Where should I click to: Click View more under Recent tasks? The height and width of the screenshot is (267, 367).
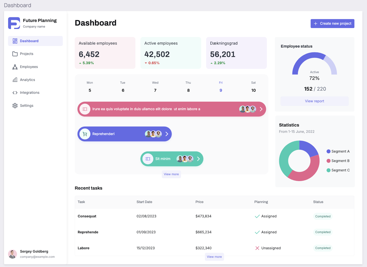click(214, 257)
